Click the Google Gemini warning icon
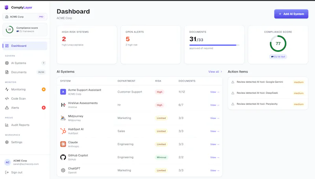Screen dimensions: 315x179 233,82
